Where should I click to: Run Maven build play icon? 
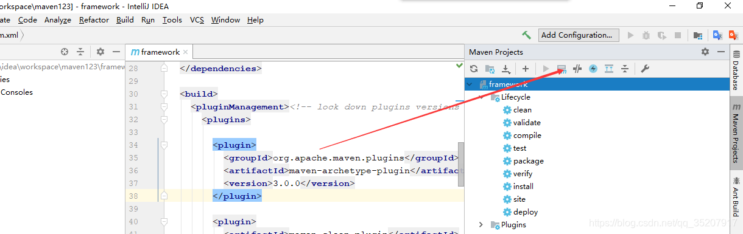click(x=546, y=69)
